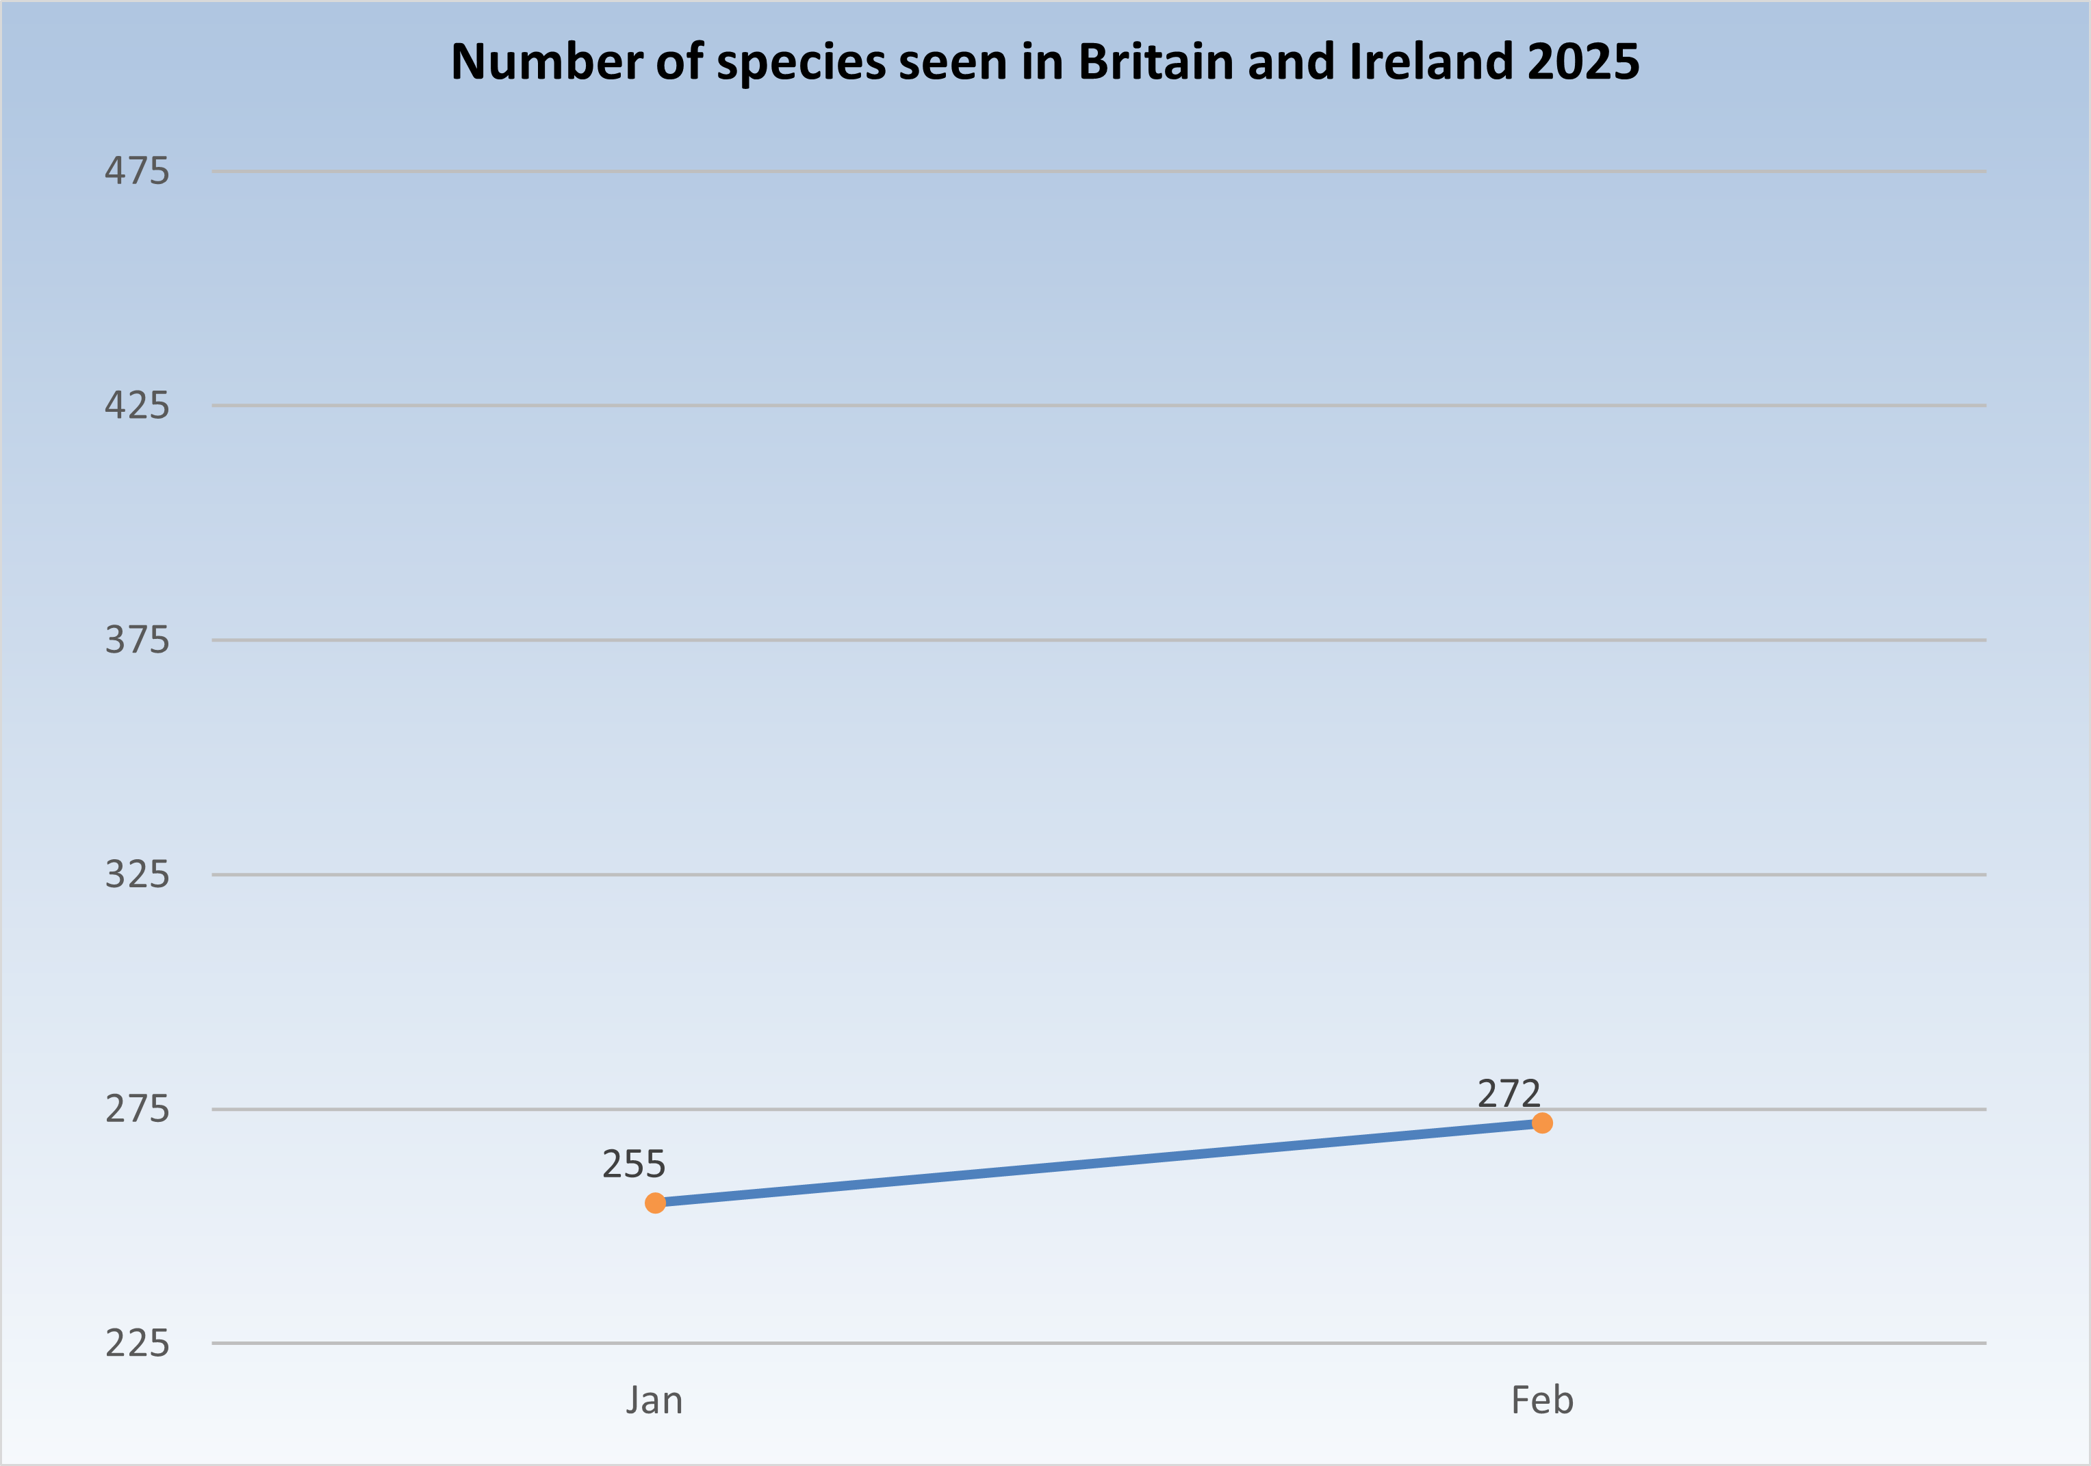Select the 255 data label
The image size is (2091, 1466).
click(x=634, y=1165)
